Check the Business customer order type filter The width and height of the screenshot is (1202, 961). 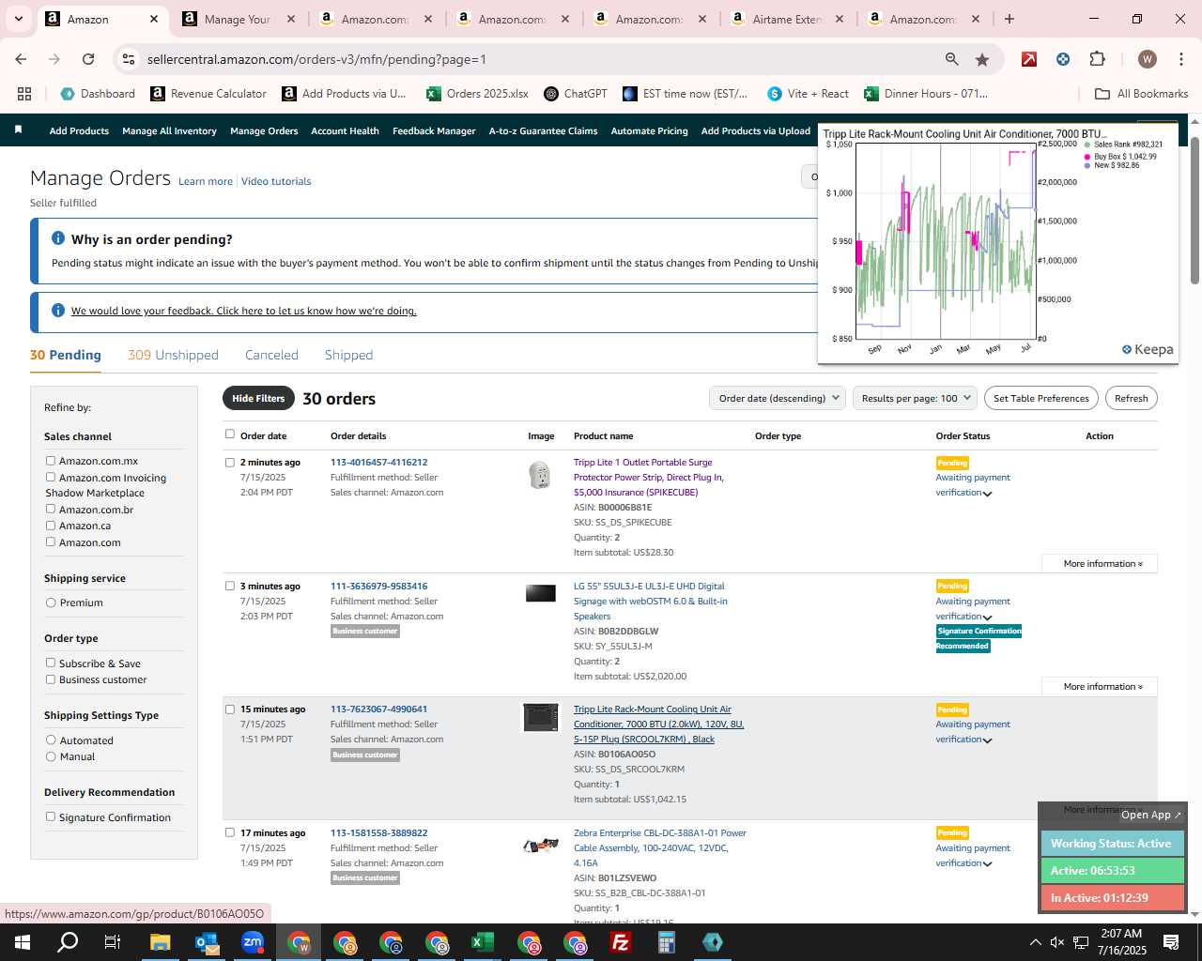(x=51, y=679)
